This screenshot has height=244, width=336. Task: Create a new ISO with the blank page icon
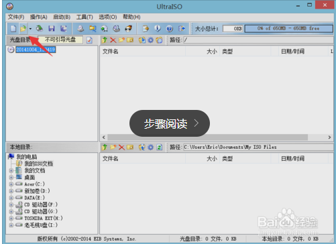coord(13,28)
